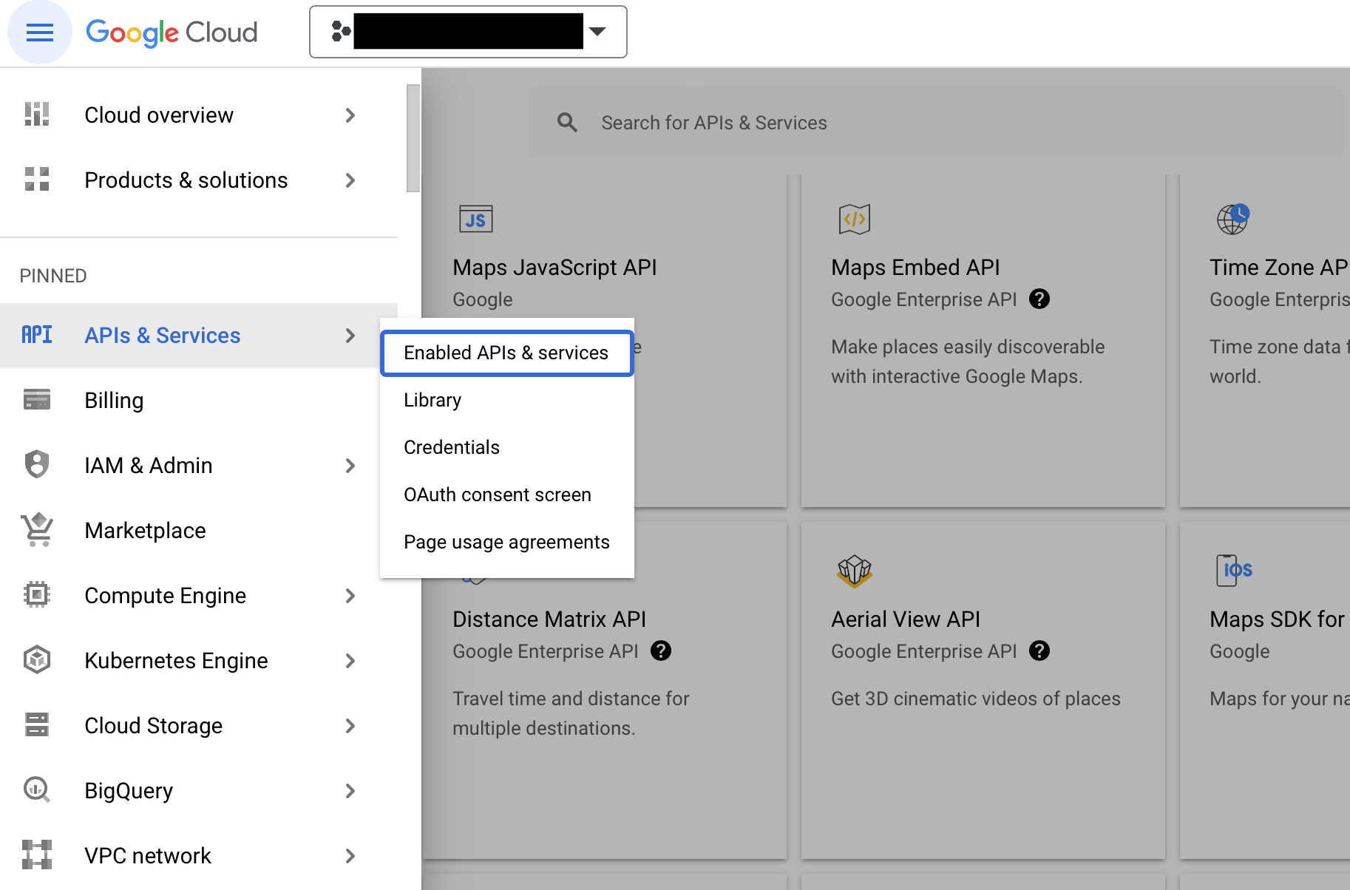Expand IAM & Admin chevron
This screenshot has height=890, width=1350.
(x=350, y=466)
